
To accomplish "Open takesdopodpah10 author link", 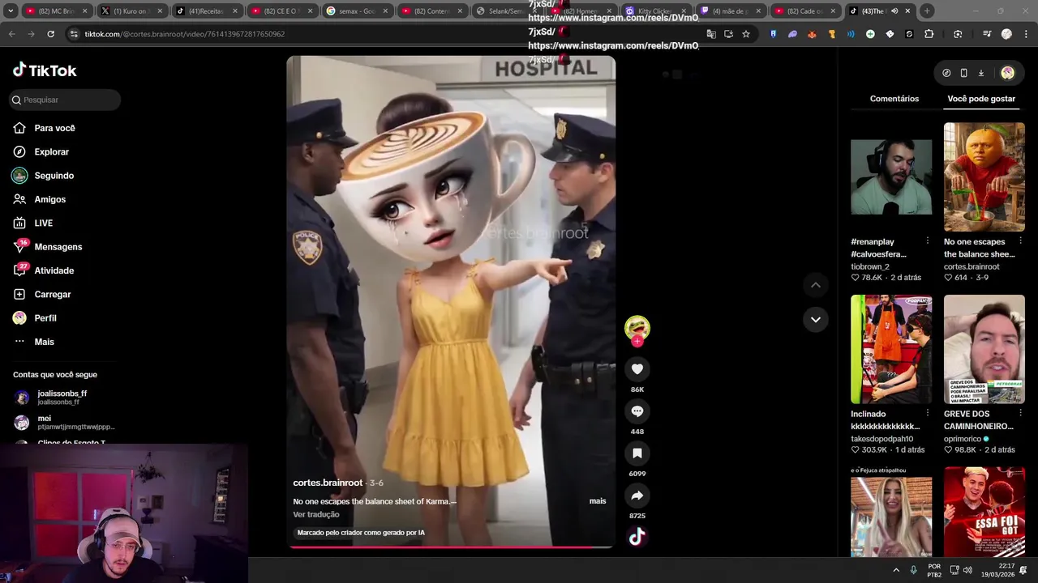I will tap(882, 439).
